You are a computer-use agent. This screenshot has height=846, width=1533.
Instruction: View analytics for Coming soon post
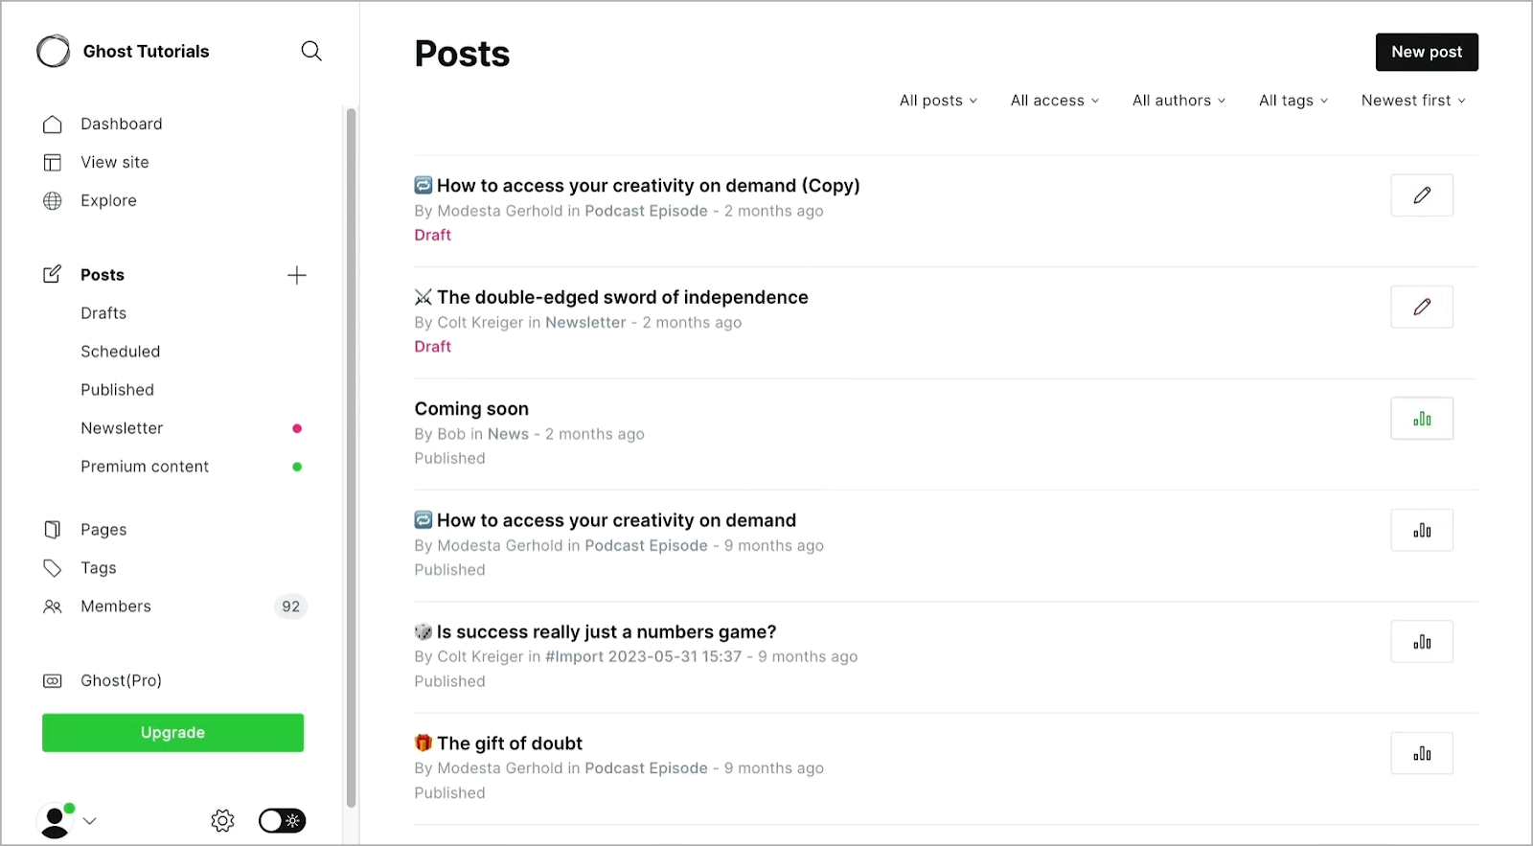1422,419
